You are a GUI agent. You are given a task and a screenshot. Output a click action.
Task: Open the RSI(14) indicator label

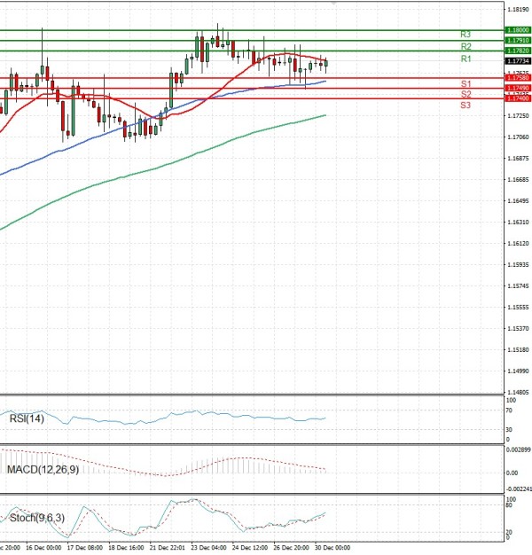point(26,418)
